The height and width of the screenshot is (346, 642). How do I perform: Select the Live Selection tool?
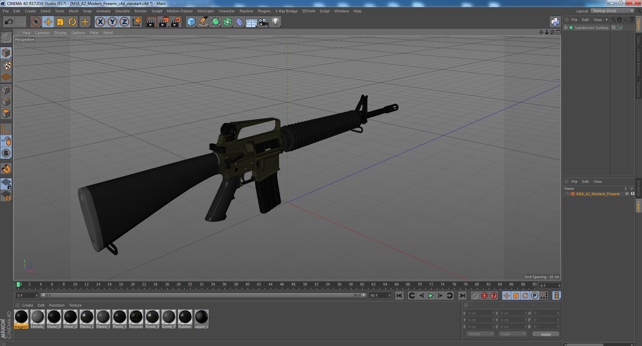(x=36, y=22)
